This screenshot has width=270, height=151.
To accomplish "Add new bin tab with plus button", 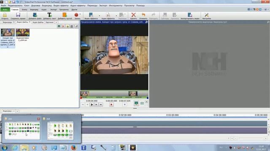I will click(x=56, y=22).
